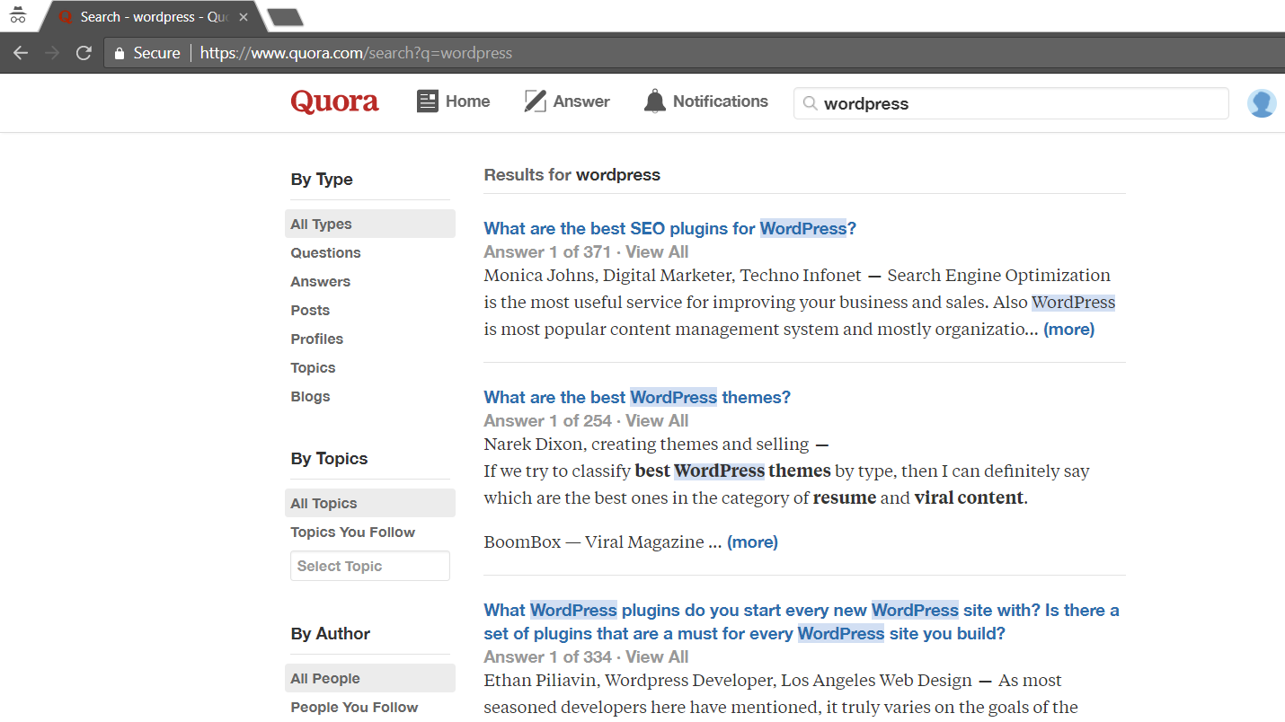Screen dimensions: 1285x722
Task: Click the wordpress search box
Action: (x=1011, y=103)
